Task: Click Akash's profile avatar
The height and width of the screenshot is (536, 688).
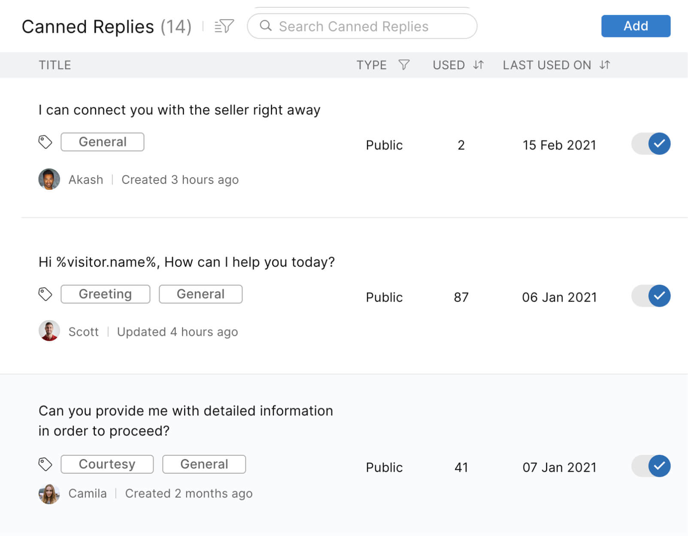Action: pyautogui.click(x=49, y=179)
